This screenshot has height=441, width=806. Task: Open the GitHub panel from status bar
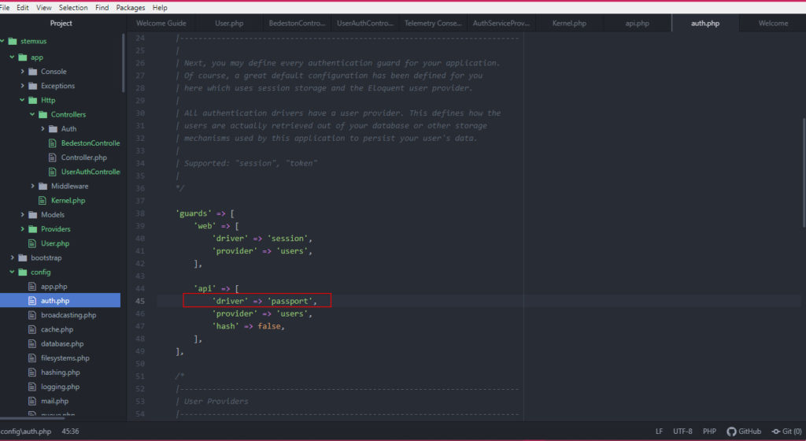pyautogui.click(x=744, y=432)
